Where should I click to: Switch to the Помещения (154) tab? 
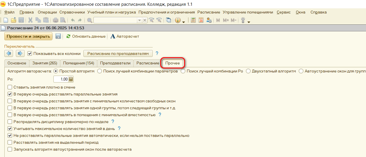tap(79, 63)
